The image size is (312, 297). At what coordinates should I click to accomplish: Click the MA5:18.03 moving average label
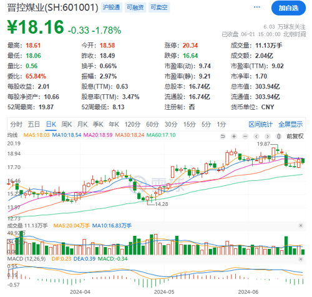tap(36, 135)
